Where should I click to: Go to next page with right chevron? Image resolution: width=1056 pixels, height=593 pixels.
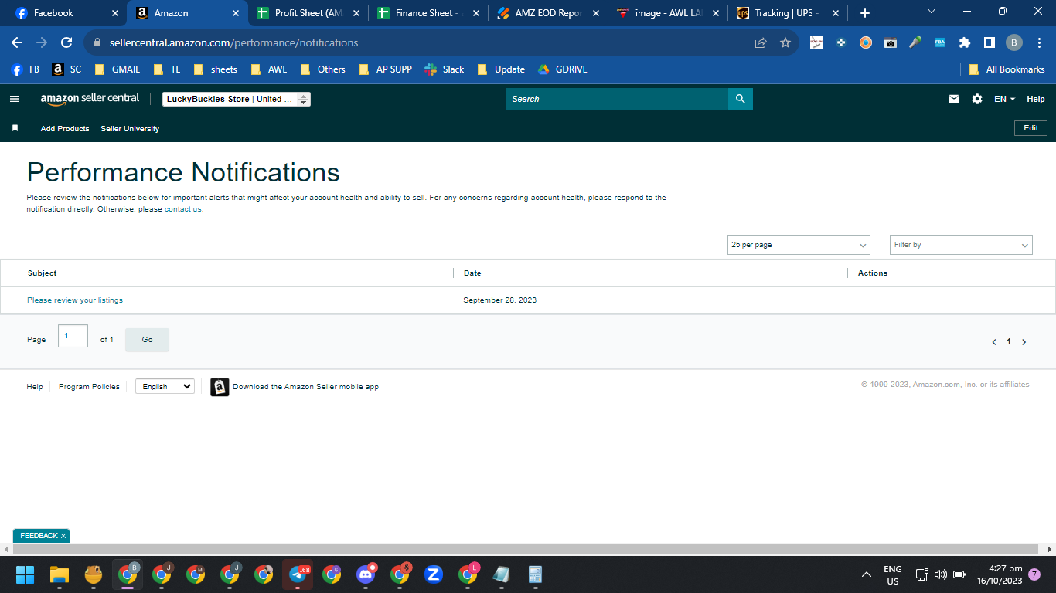(x=1024, y=342)
